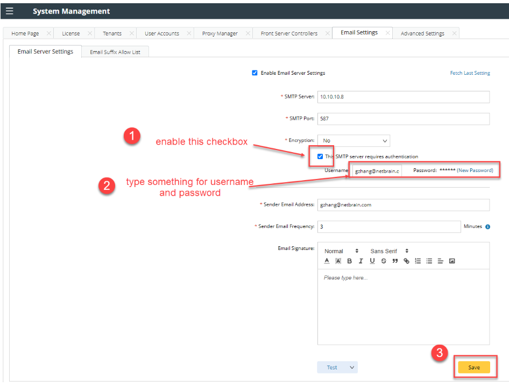Insert a hyperlink using the link icon
This screenshot has width=509, height=386.
click(x=406, y=261)
